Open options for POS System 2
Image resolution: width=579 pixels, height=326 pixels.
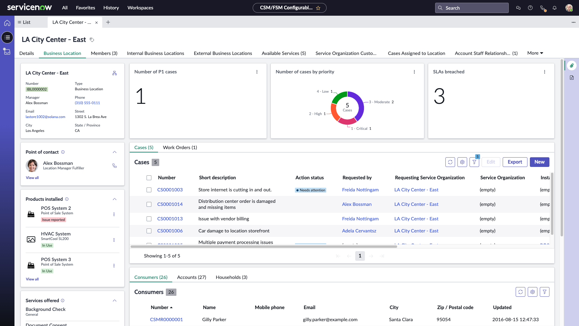coord(114,214)
